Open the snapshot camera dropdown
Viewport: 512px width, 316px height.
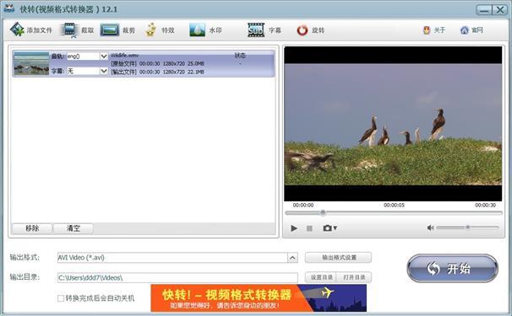click(x=330, y=228)
